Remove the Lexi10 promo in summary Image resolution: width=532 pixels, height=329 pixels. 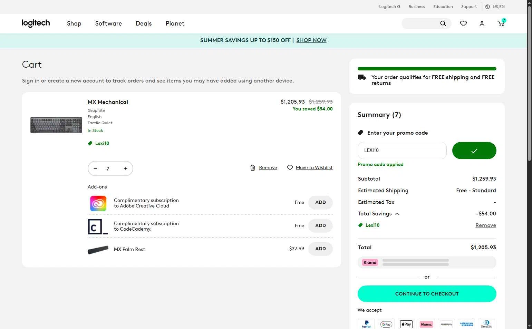486,225
